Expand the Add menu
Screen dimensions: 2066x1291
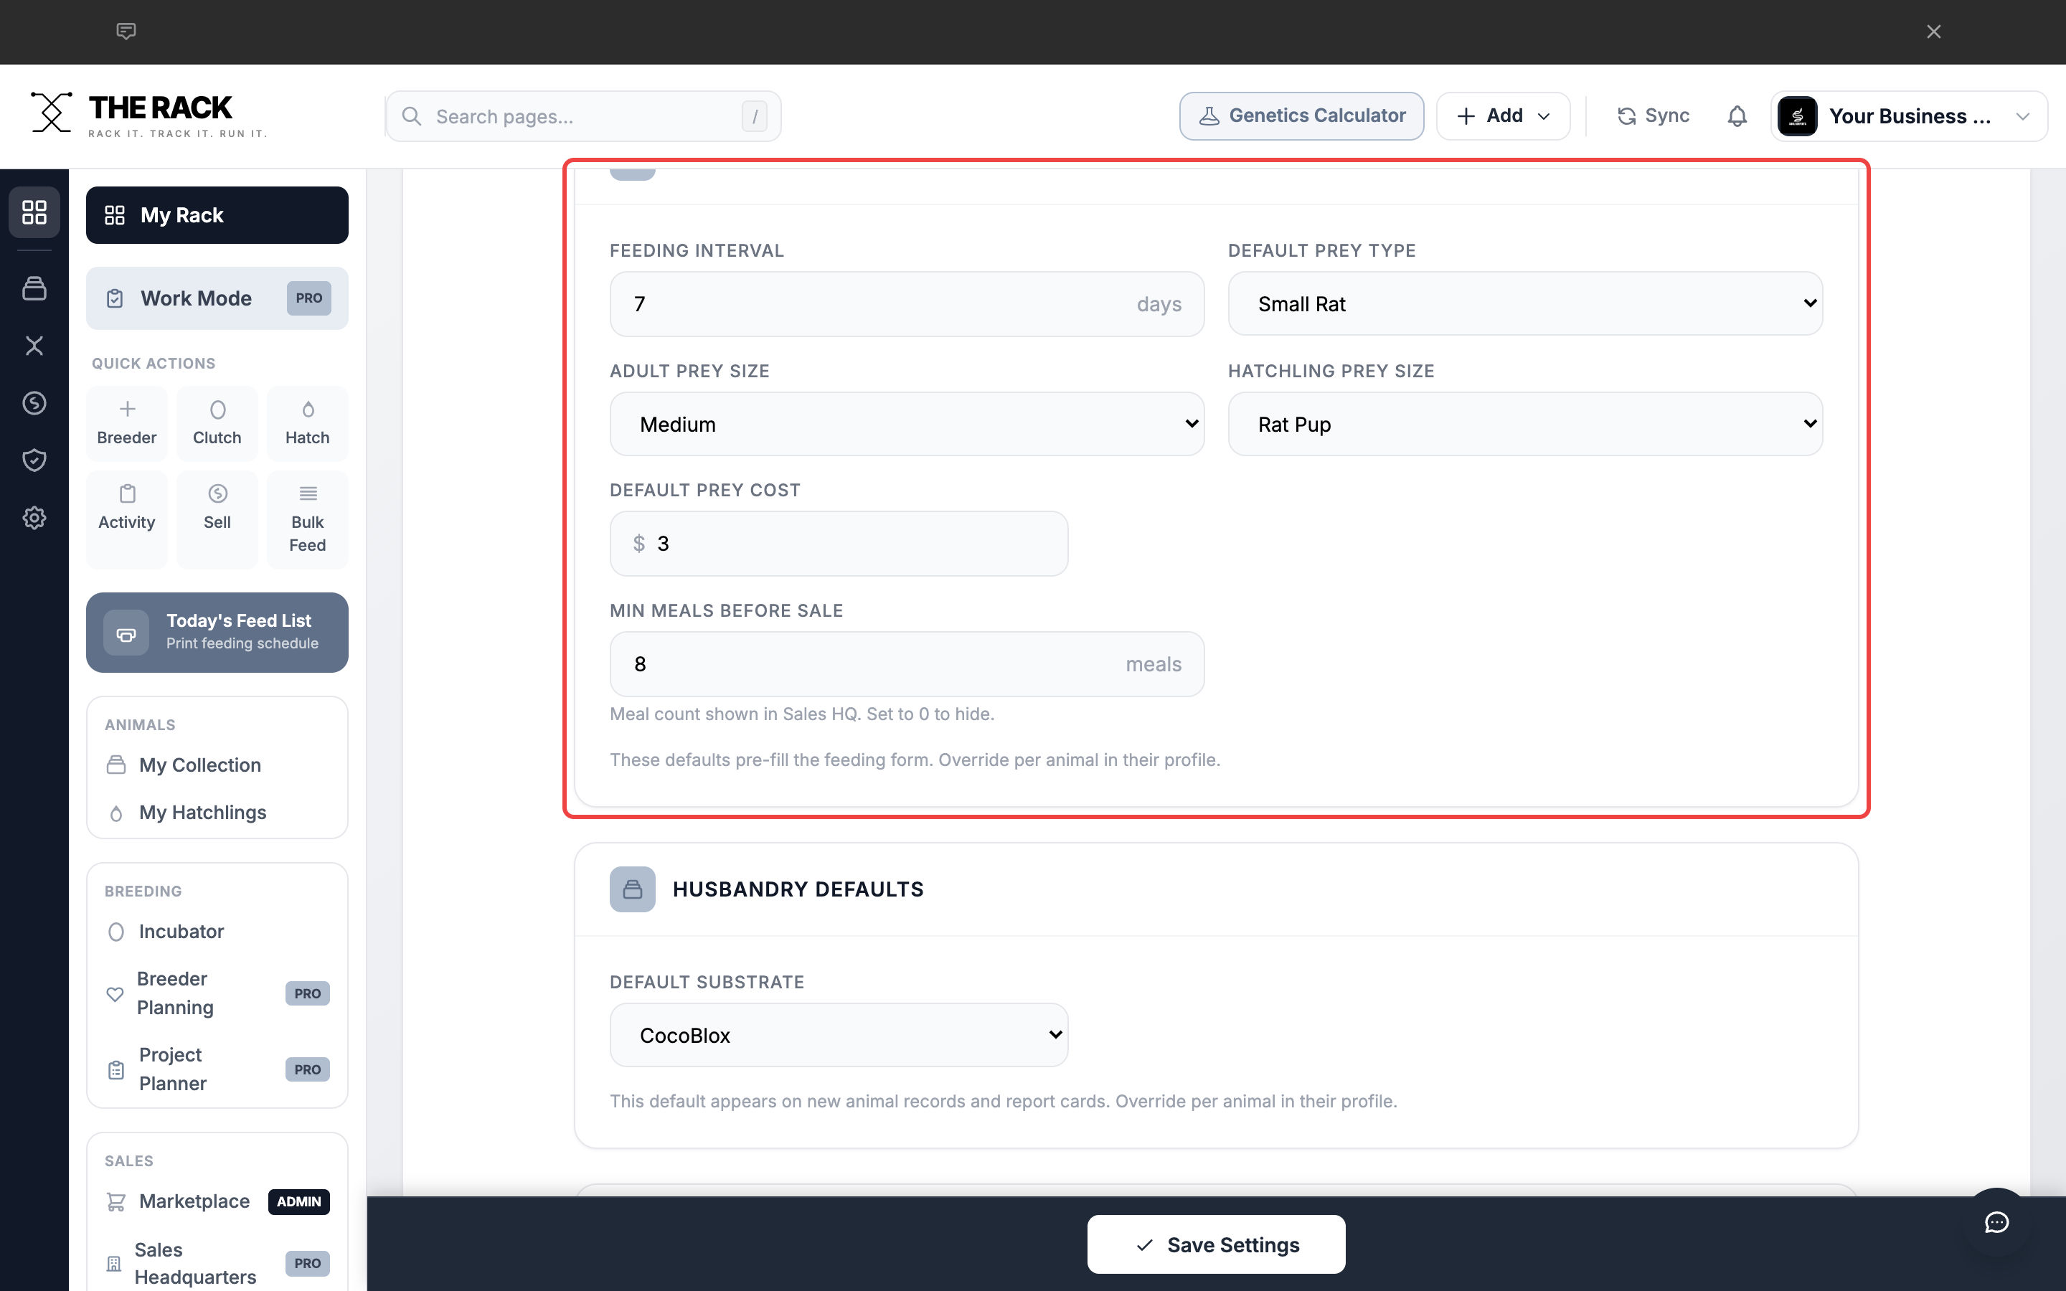1503,116
